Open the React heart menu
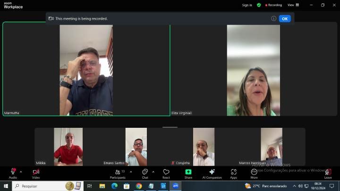 (166, 174)
